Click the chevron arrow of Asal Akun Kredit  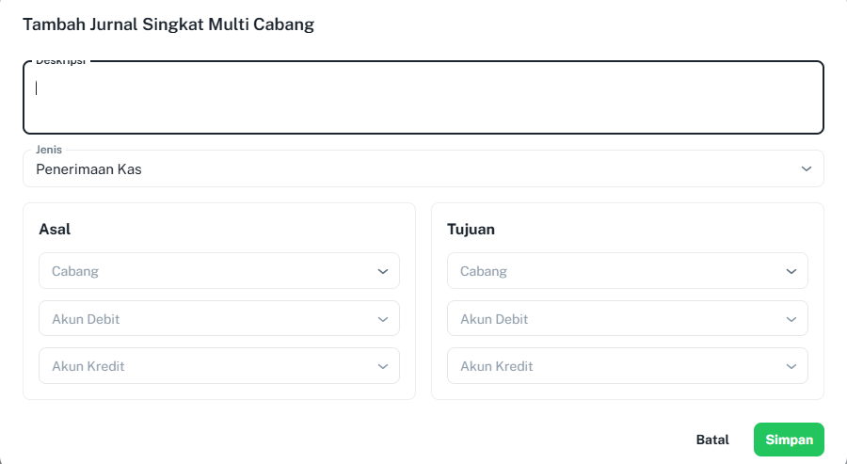point(382,366)
